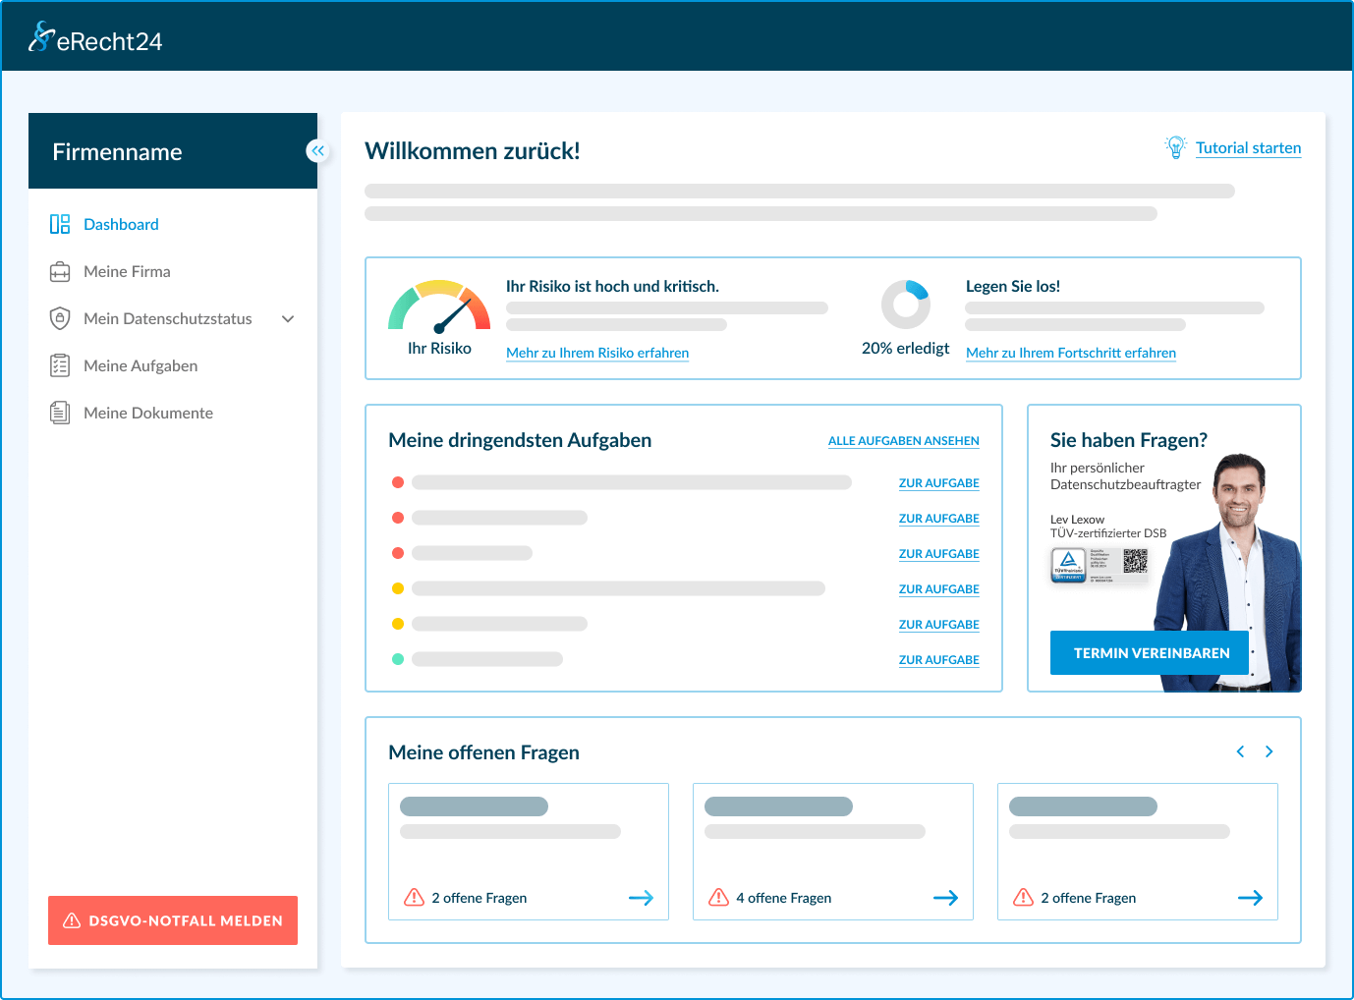Screen dimensions: 1354x1000
Task: Click the document icon beside Meine Dokumente
Action: point(60,413)
